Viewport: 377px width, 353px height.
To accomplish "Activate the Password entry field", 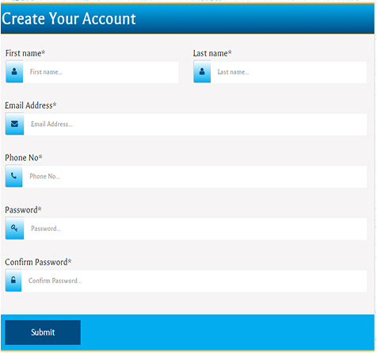I will (196, 228).
